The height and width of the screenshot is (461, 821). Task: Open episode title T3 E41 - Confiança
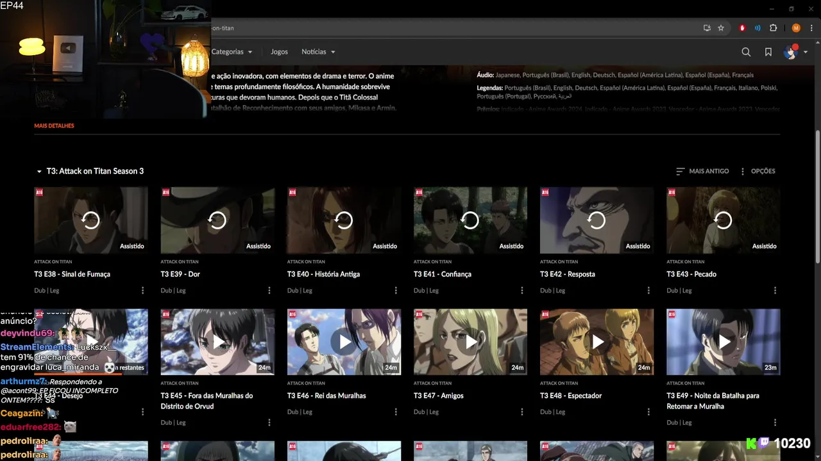click(443, 274)
